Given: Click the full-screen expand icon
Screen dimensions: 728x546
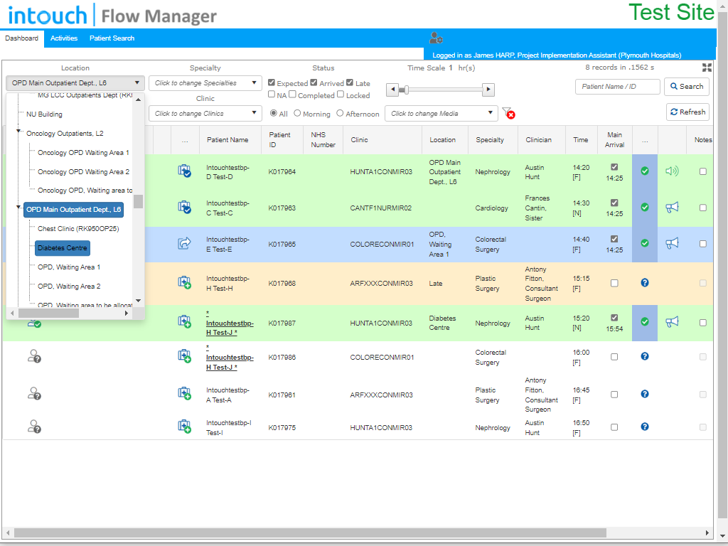Looking at the screenshot, I should tap(707, 68).
